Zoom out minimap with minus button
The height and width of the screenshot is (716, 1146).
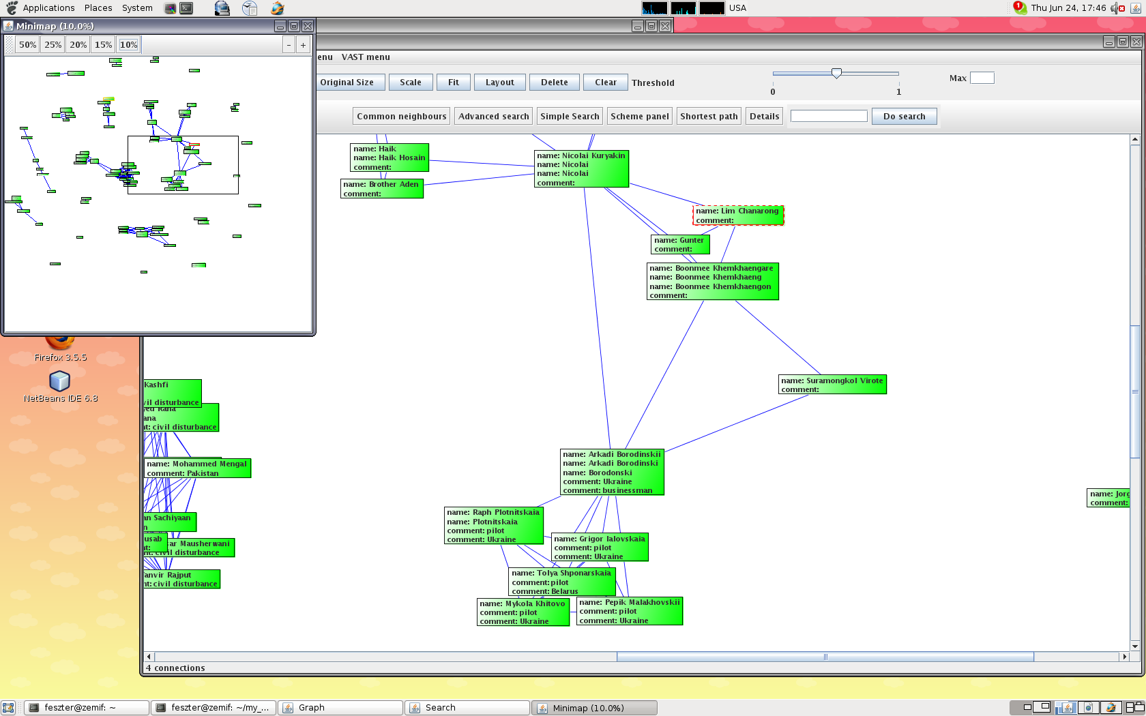(289, 45)
